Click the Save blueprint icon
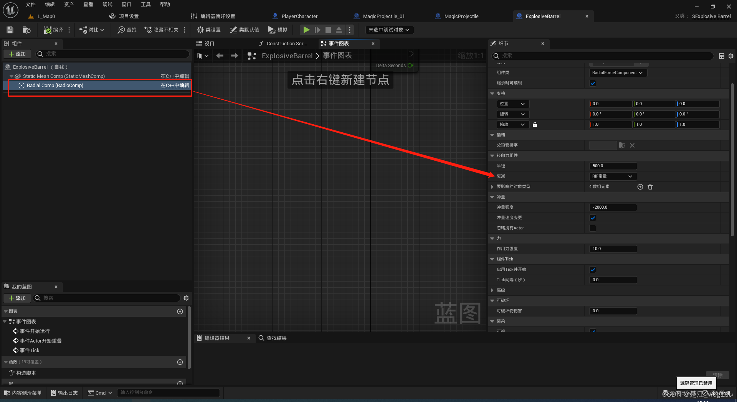The image size is (737, 402). (10, 30)
